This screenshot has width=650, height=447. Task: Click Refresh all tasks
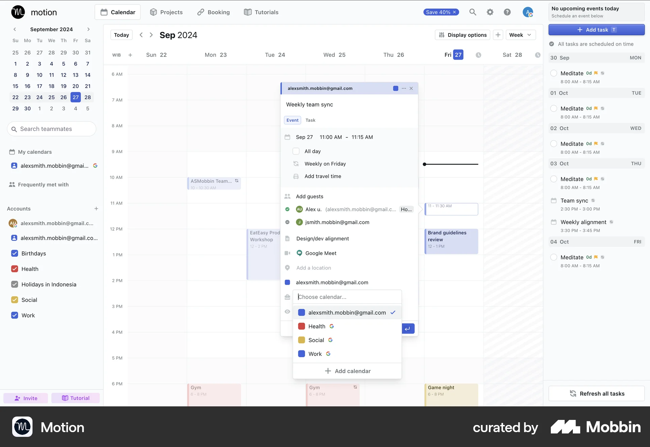(x=596, y=393)
